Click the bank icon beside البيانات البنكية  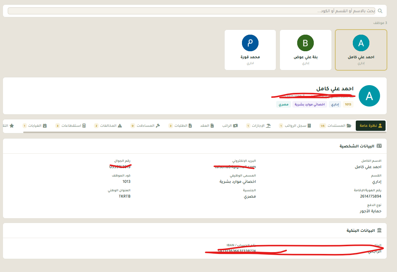click(x=379, y=230)
